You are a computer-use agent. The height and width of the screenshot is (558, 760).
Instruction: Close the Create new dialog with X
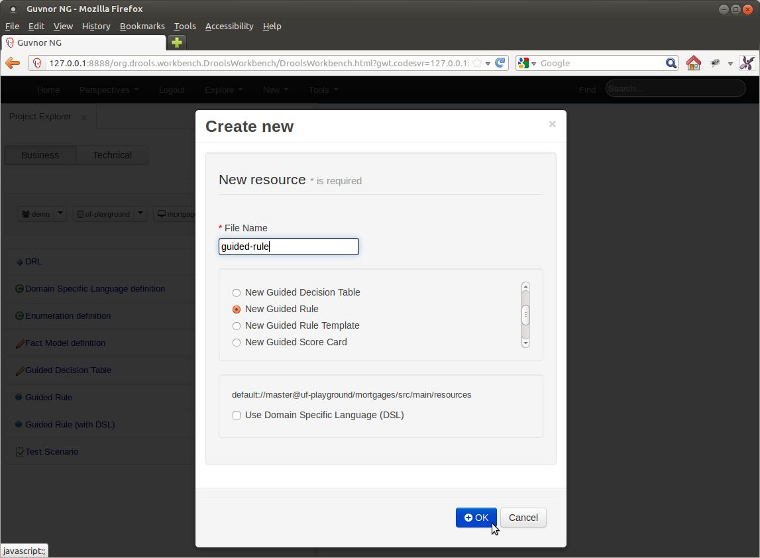click(552, 124)
